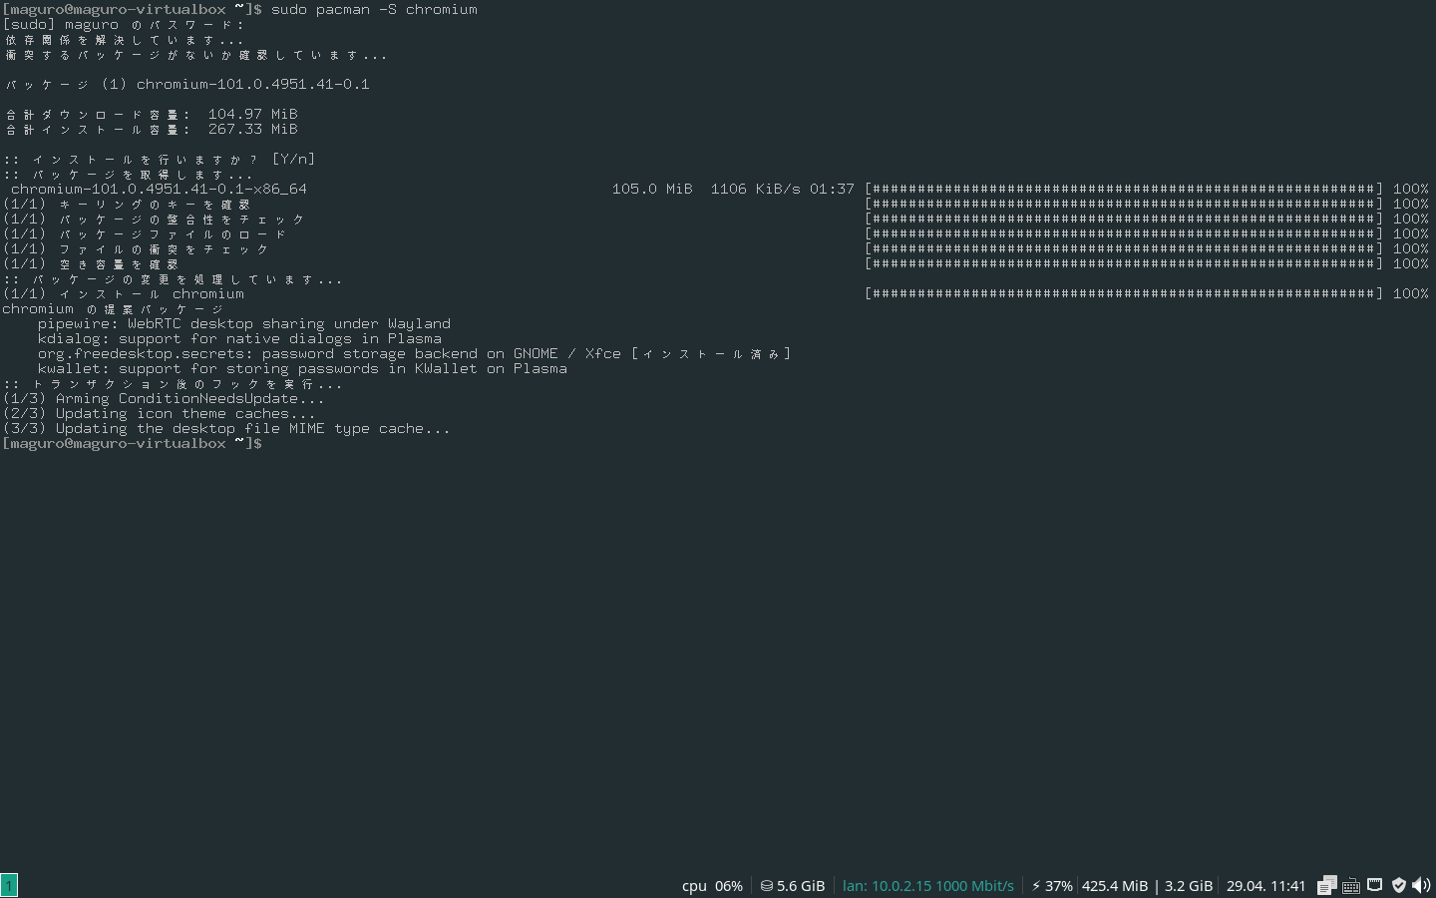Click the 425.4 MiB disk usage indicator
The width and height of the screenshot is (1436, 898).
tap(1115, 885)
